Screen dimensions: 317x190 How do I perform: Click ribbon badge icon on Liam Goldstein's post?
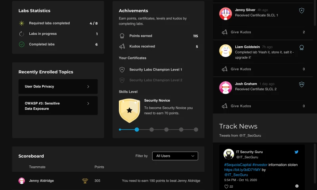pyautogui.click(x=302, y=47)
